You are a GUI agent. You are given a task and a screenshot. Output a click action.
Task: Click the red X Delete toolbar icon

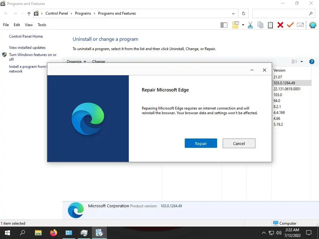pyautogui.click(x=280, y=25)
